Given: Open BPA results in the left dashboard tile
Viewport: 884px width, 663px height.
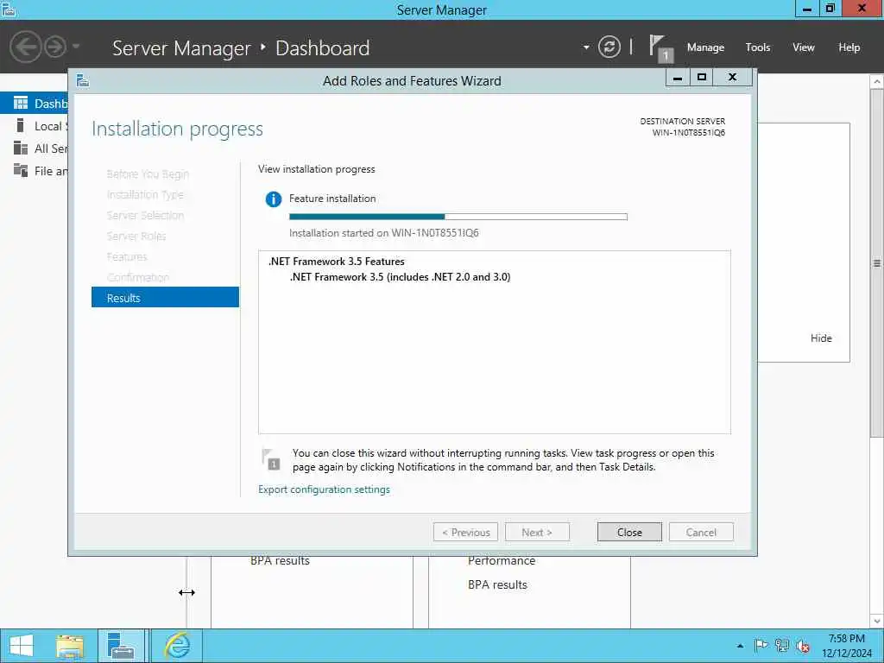Looking at the screenshot, I should pos(281,561).
